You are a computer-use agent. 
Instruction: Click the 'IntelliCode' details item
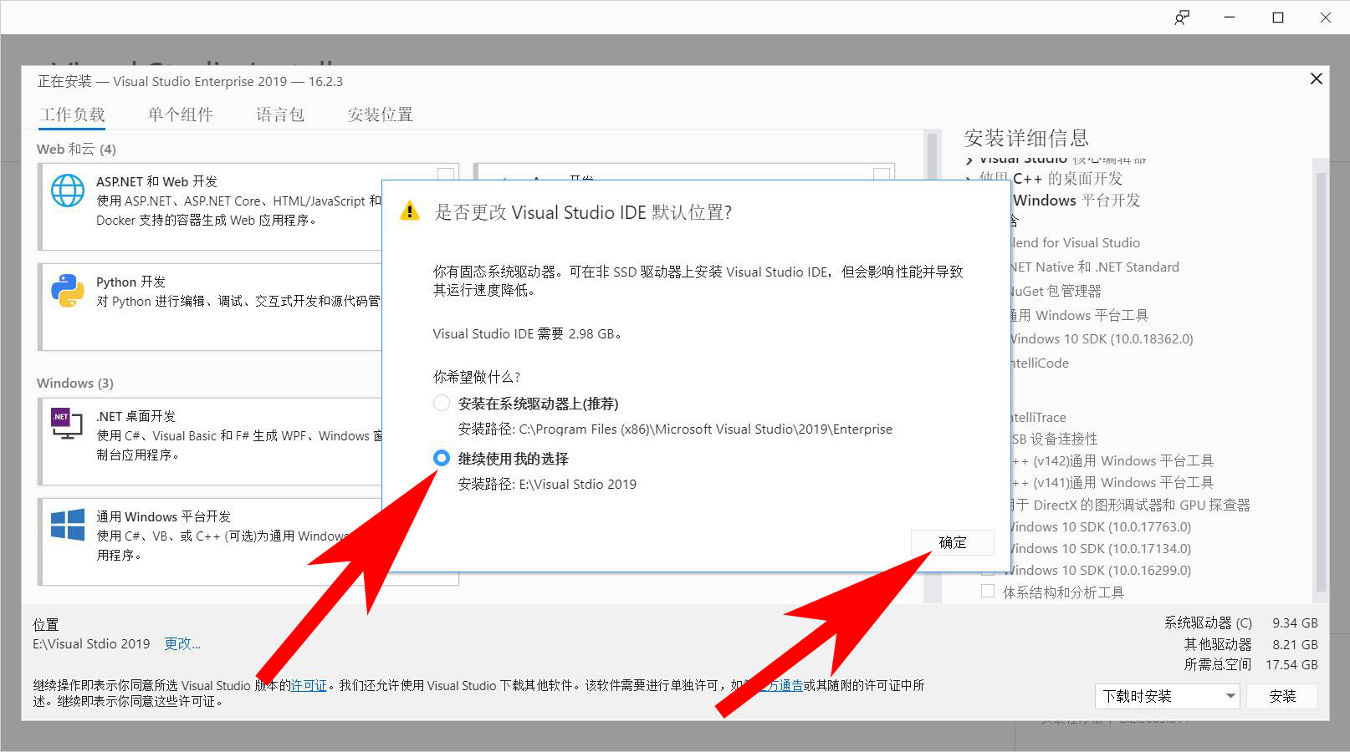1040,363
